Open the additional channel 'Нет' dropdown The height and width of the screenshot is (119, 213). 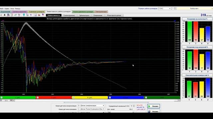coord(121,112)
